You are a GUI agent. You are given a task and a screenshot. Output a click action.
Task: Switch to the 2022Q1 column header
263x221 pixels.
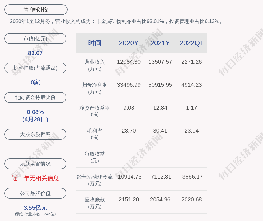[191, 43]
